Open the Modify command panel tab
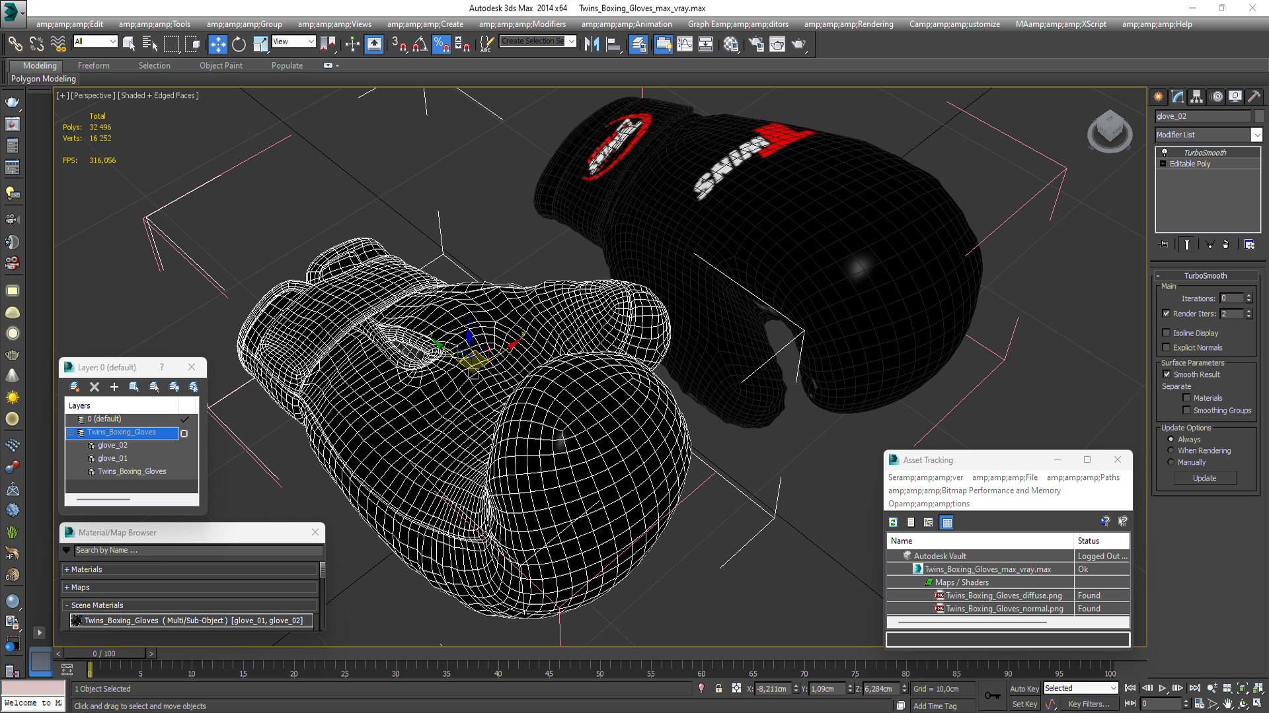 click(1177, 97)
